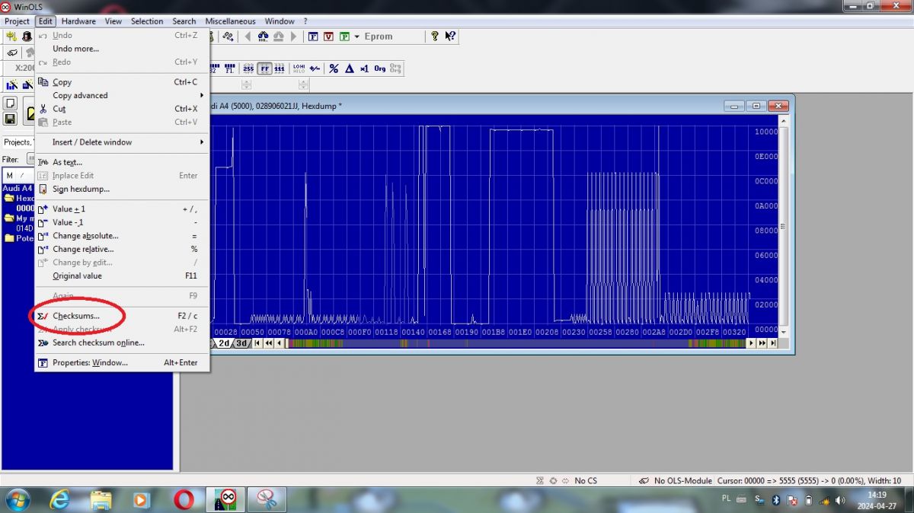Click Cut in the Edit menu
This screenshot has height=513, width=914.
pos(122,109)
